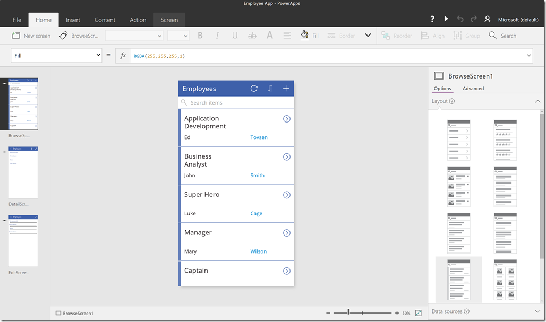The image size is (546, 322).
Task: Open the share user icon
Action: tap(488, 19)
